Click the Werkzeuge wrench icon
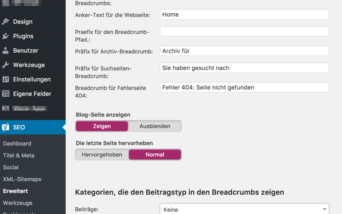Image resolution: width=342 pixels, height=214 pixels. 5,65
